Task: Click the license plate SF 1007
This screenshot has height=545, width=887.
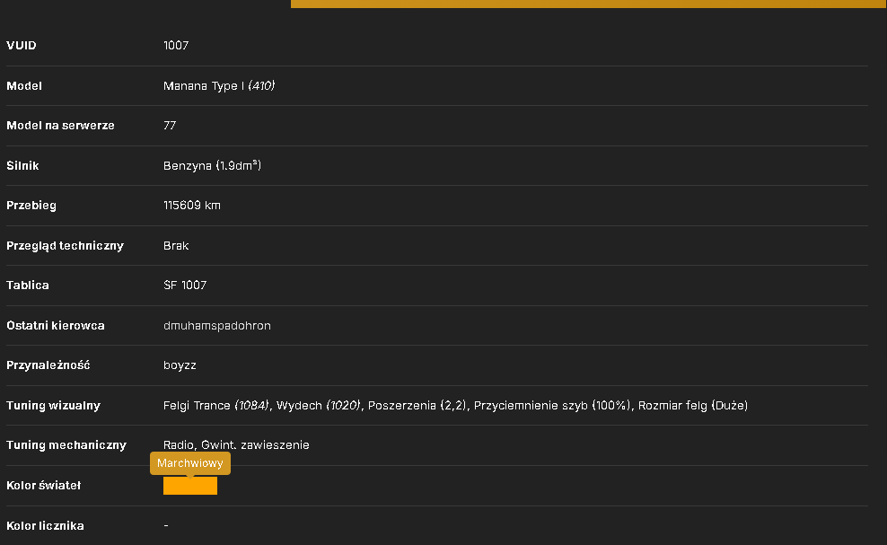Action: point(185,286)
